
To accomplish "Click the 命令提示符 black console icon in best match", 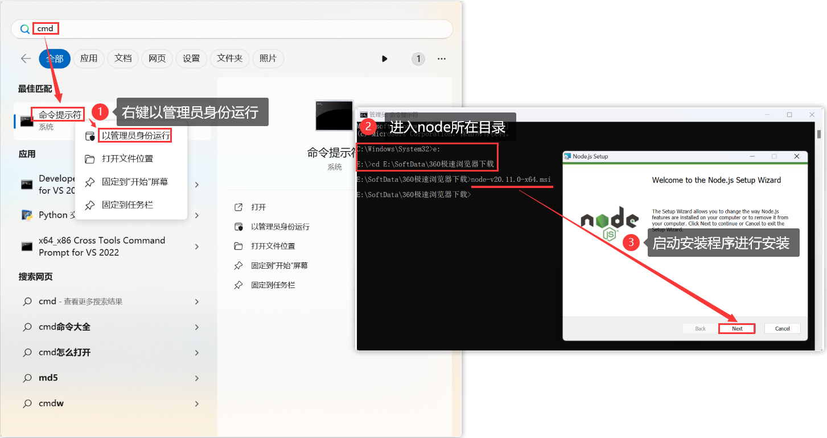I will click(x=27, y=120).
